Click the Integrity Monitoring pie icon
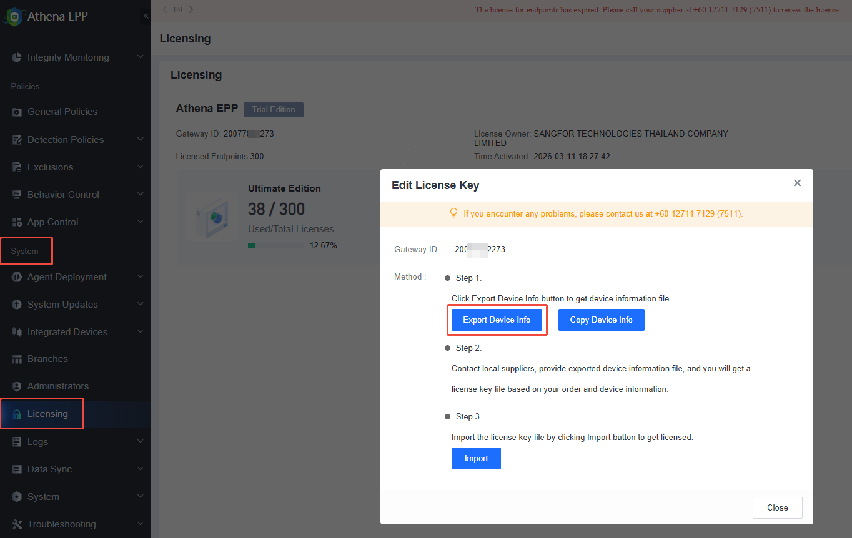Screen dimensions: 852x538 (x=17, y=57)
